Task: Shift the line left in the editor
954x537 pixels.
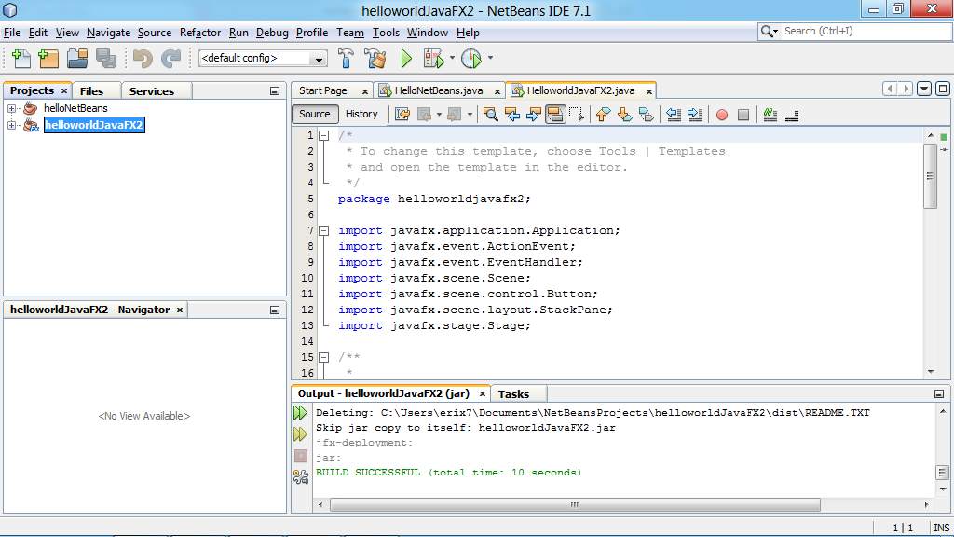Action: click(673, 115)
